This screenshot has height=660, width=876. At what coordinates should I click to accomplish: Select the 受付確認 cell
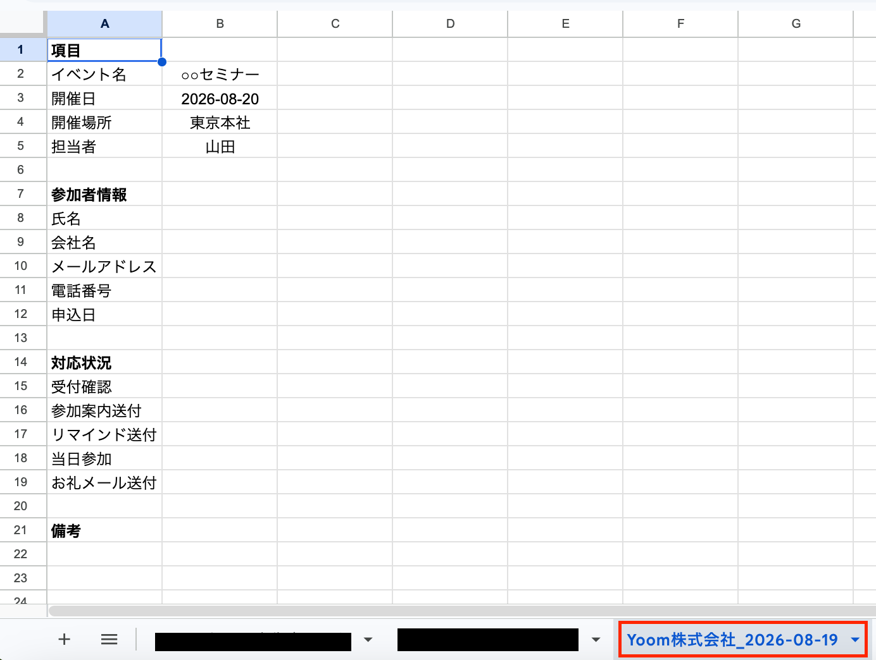pyautogui.click(x=104, y=386)
